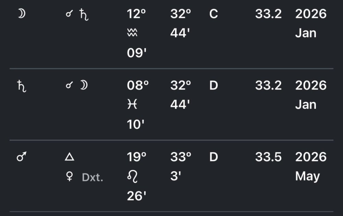Click the 2026 Jan date in the Moon row
The height and width of the screenshot is (216, 343).
point(311,24)
